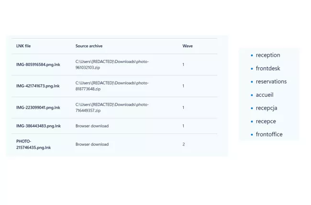This screenshot has height=205, width=311.
Task: Select the 'Source archive' column header
Action: (89, 46)
